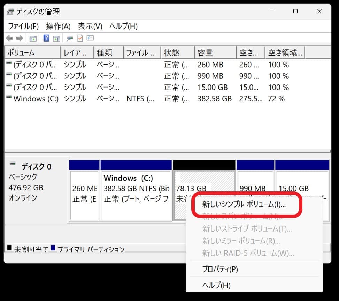This screenshot has width=339, height=301.
Task: Click the disk icon beside ディスク 0 label
Action: click(x=13, y=163)
